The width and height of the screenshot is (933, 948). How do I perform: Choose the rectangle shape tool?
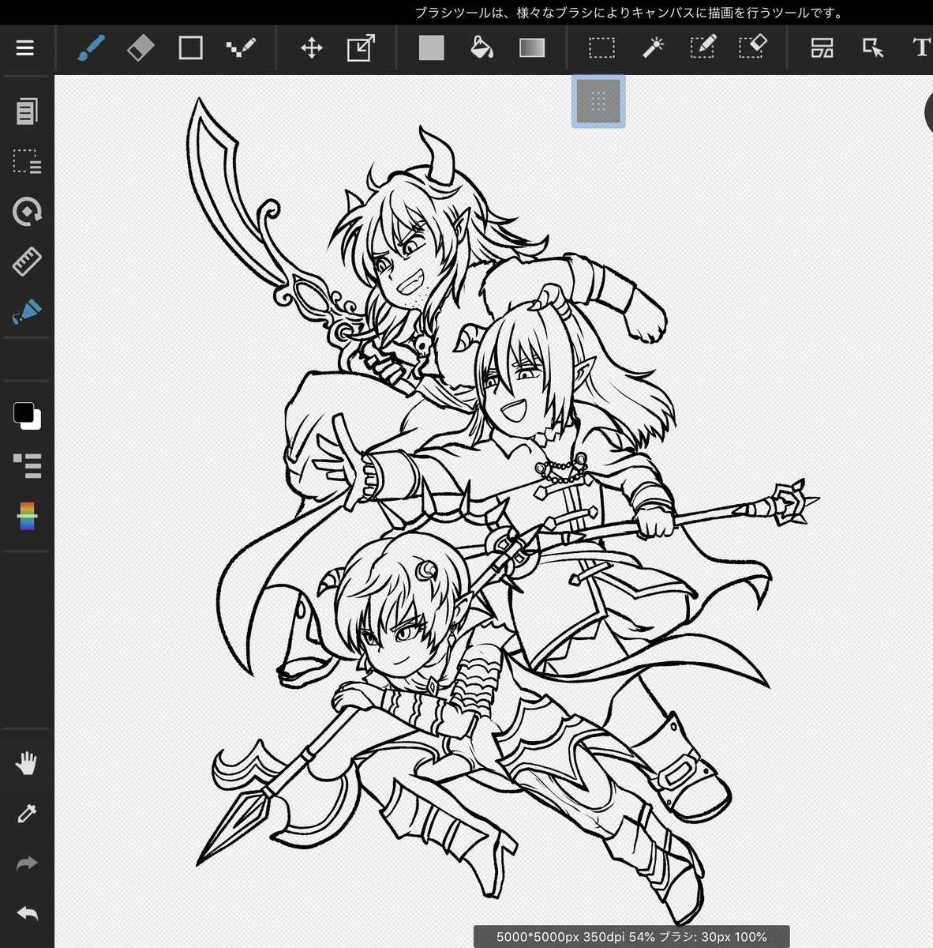point(190,48)
